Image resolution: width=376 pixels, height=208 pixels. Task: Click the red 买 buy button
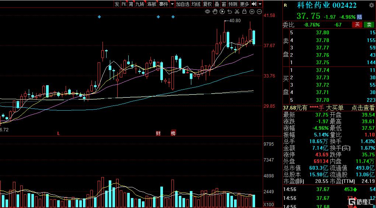click(357, 24)
